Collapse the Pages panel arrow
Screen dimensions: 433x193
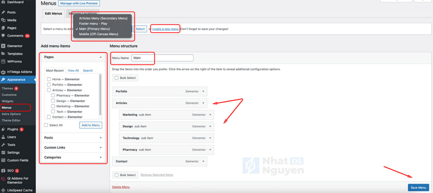pos(101,57)
